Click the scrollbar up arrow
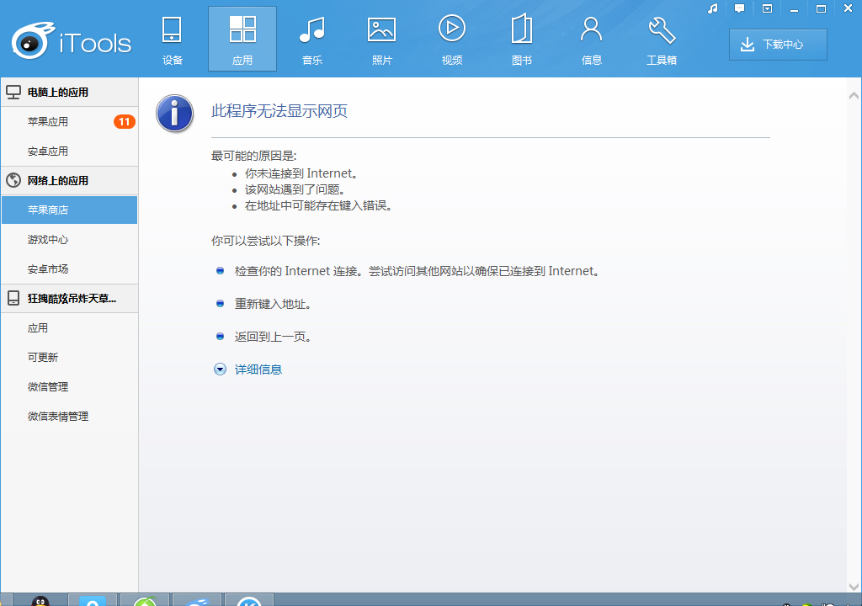The image size is (862, 606). tap(854, 96)
